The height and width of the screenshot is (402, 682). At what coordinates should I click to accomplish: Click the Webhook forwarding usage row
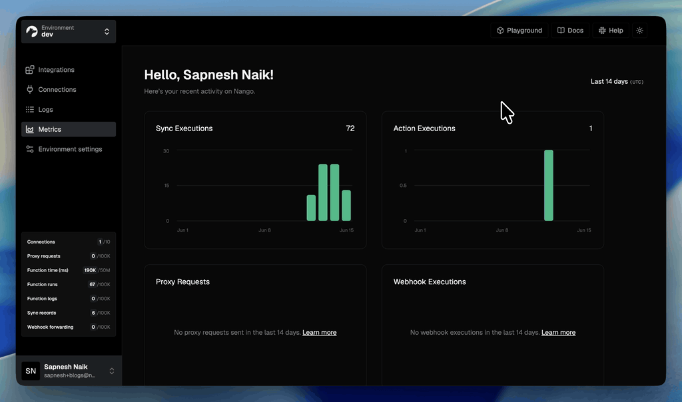[69, 327]
